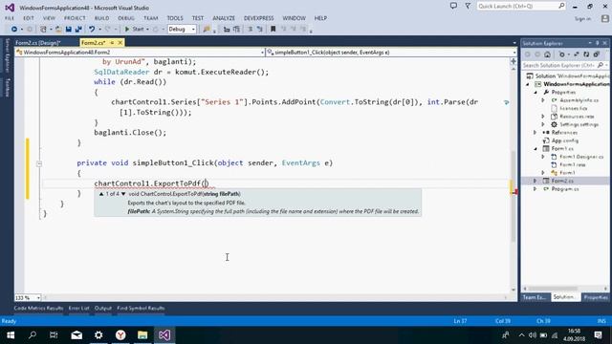Open the EDIT menu
The height and width of the screenshot is (344, 612).
29,18
